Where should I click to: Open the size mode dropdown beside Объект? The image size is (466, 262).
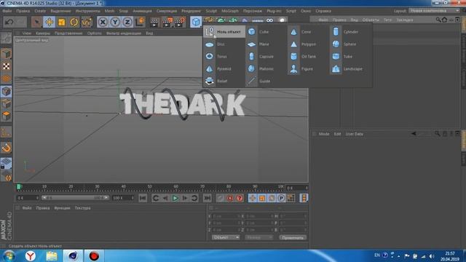tap(259, 237)
